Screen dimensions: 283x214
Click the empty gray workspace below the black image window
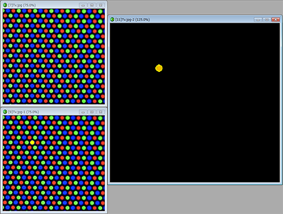point(195,199)
